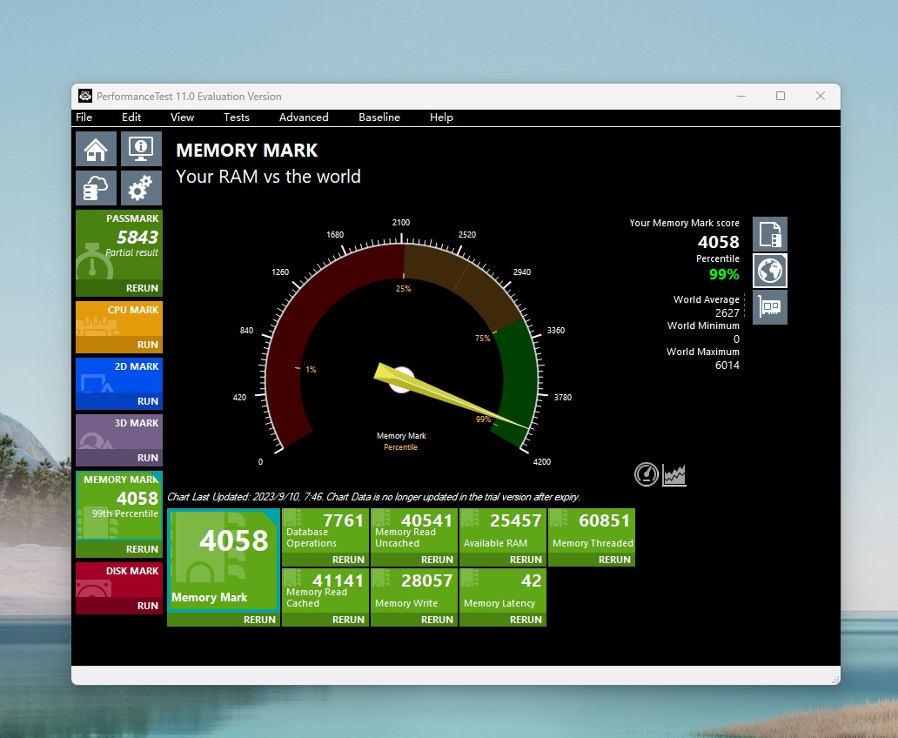Select the 3D Mark tile
898x738 pixels.
tap(119, 432)
